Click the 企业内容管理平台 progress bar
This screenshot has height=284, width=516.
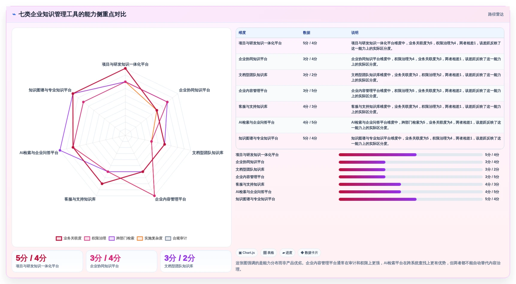pyautogui.click(x=411, y=177)
